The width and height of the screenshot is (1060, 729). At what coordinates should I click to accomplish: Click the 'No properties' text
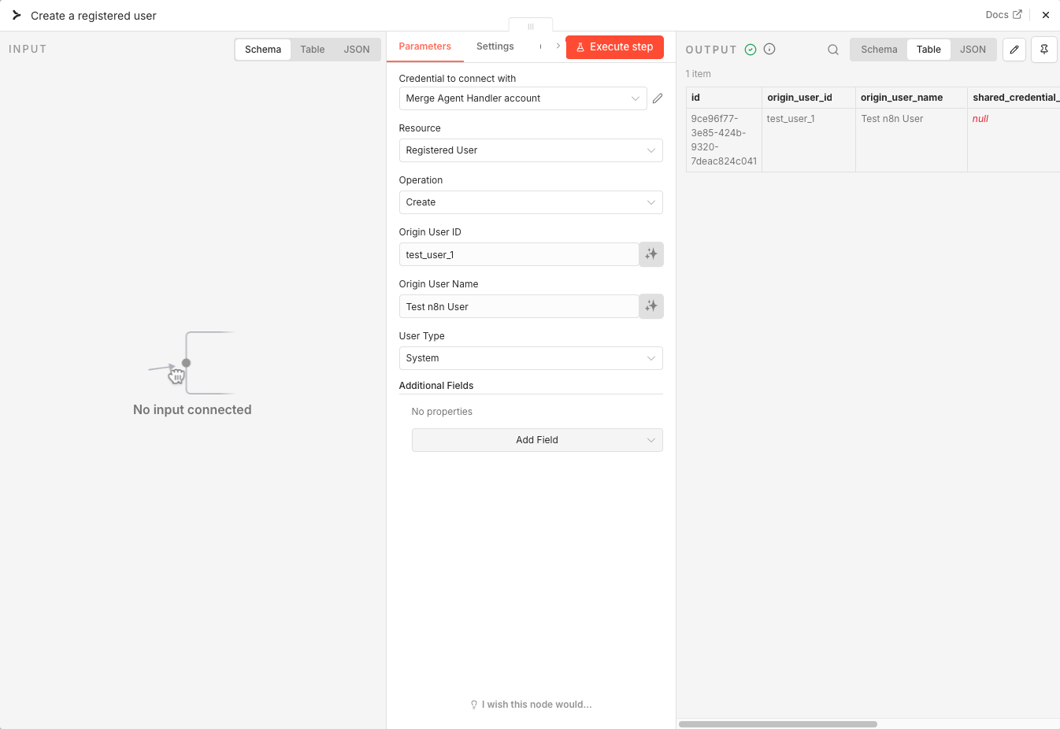pos(442,412)
